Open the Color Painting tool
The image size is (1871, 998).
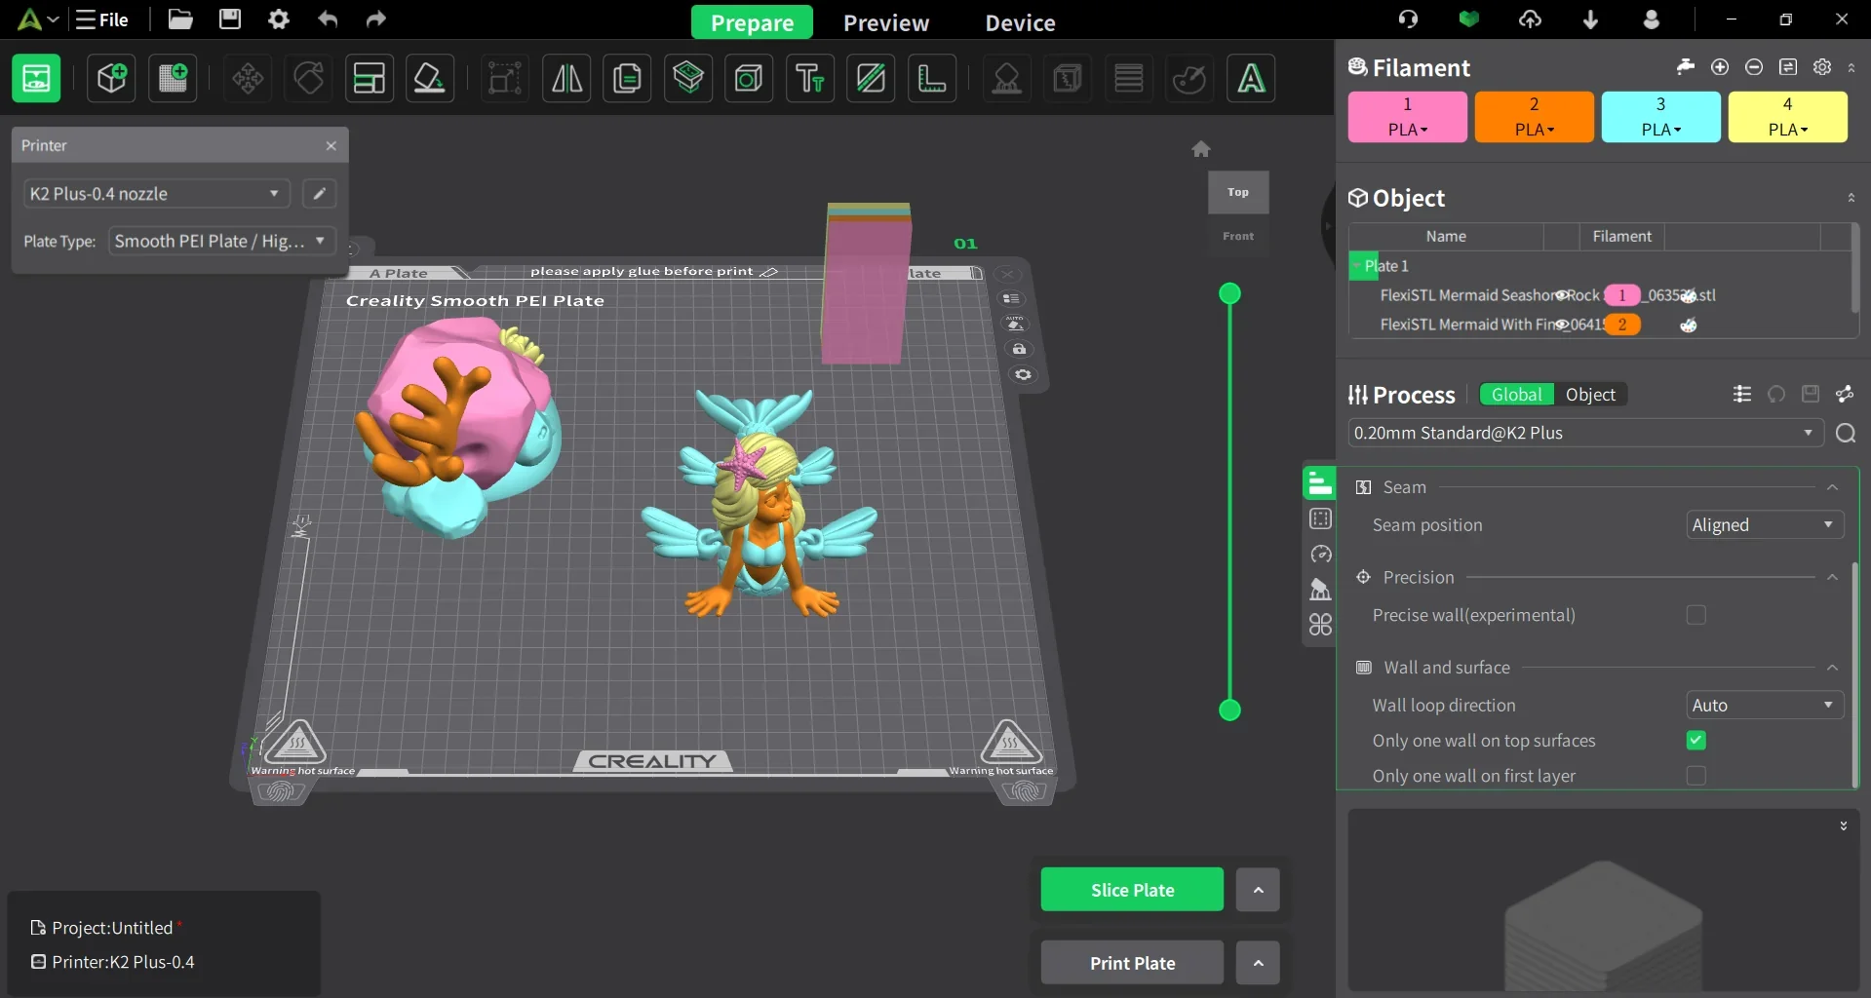1189,78
